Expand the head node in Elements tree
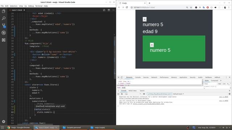 (x=119, y=83)
